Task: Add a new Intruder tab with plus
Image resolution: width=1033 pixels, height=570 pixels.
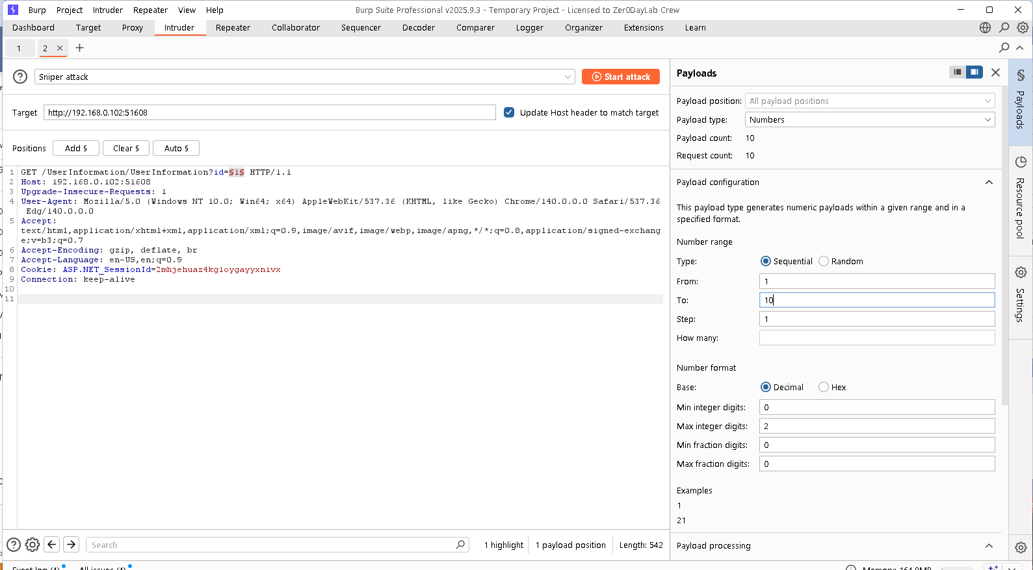Action: 80,48
